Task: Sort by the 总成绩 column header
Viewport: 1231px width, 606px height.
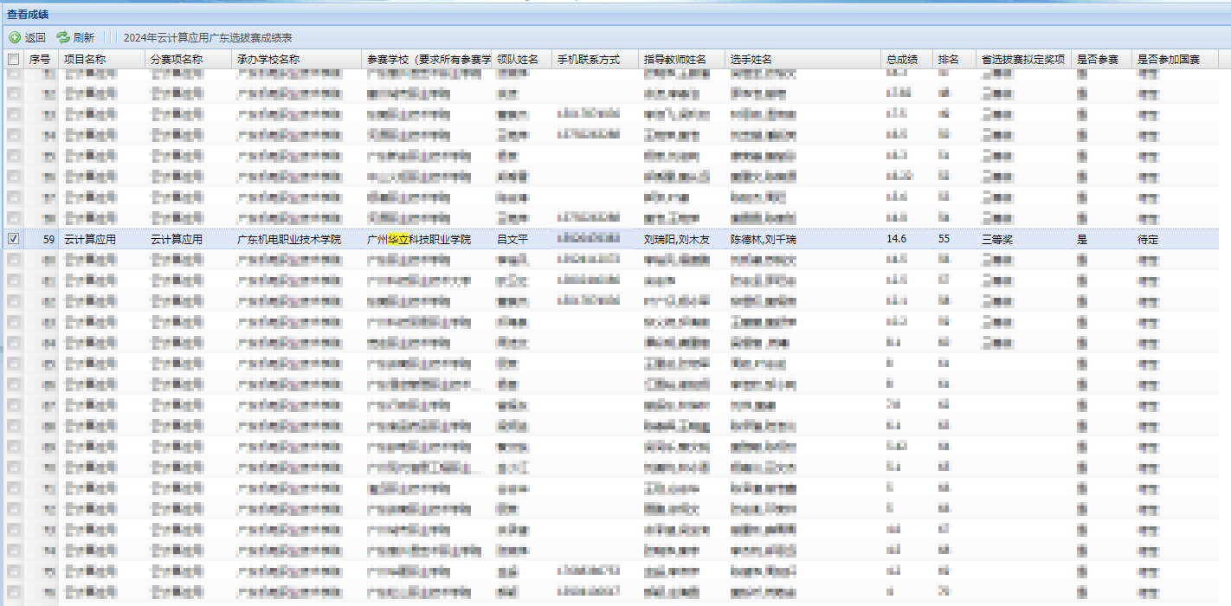Action: tap(902, 60)
